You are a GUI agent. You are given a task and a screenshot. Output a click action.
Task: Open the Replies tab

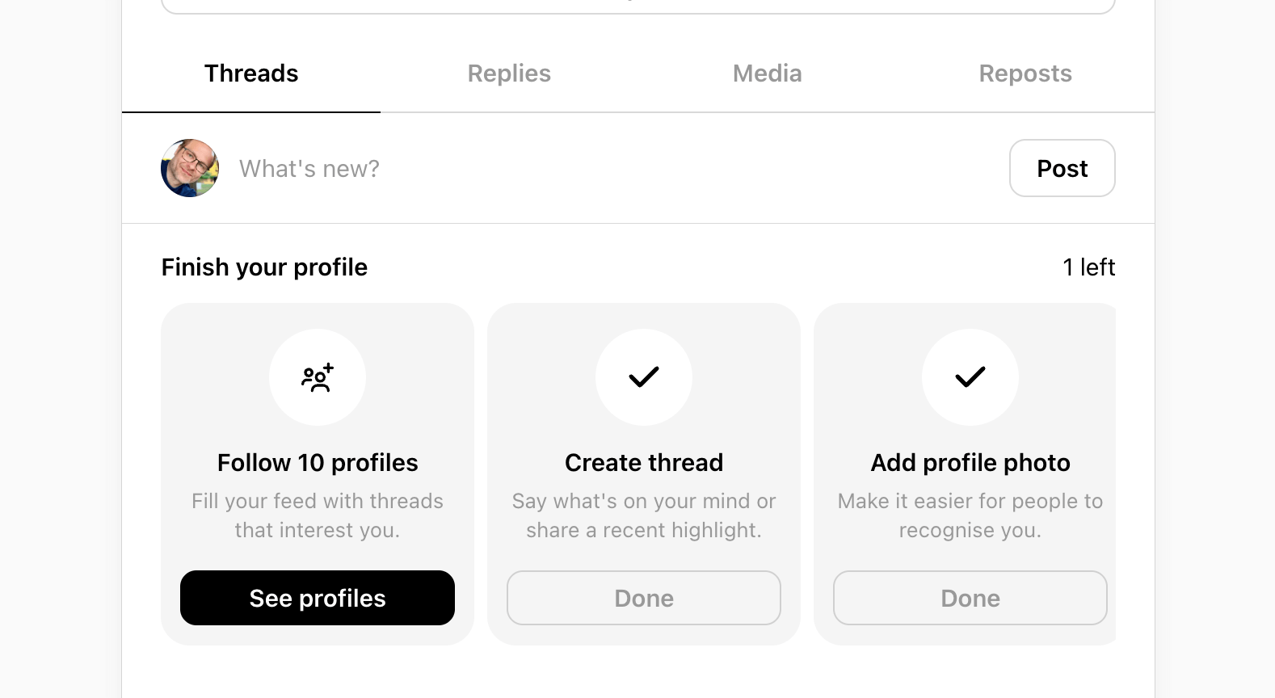(509, 74)
